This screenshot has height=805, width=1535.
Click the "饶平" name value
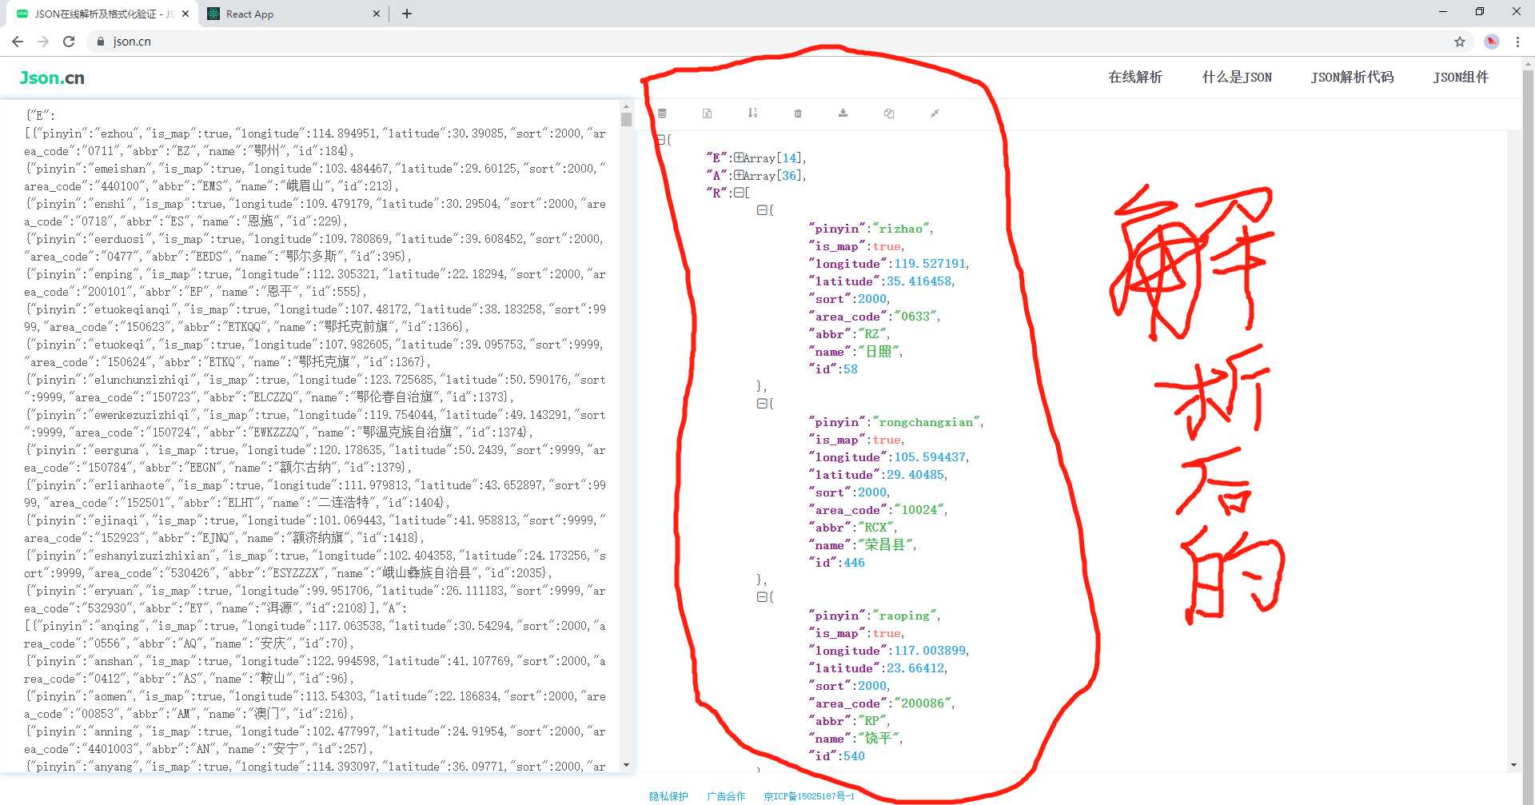[879, 739]
